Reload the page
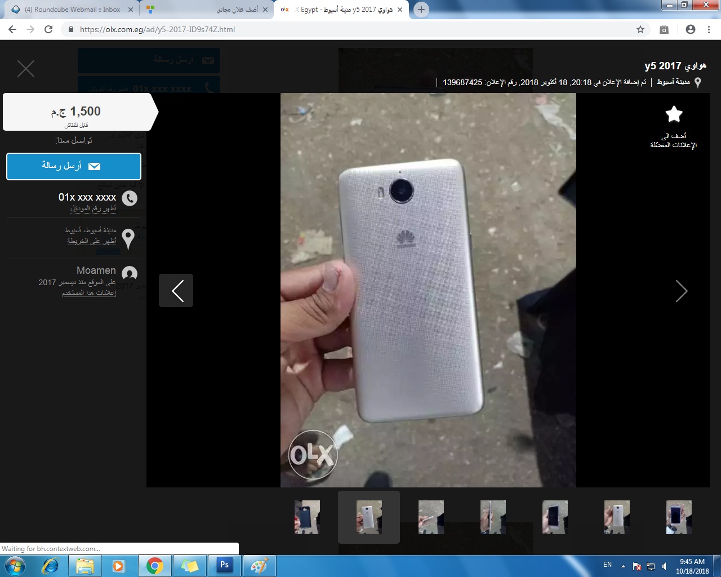This screenshot has height=577, width=721. tap(48, 29)
